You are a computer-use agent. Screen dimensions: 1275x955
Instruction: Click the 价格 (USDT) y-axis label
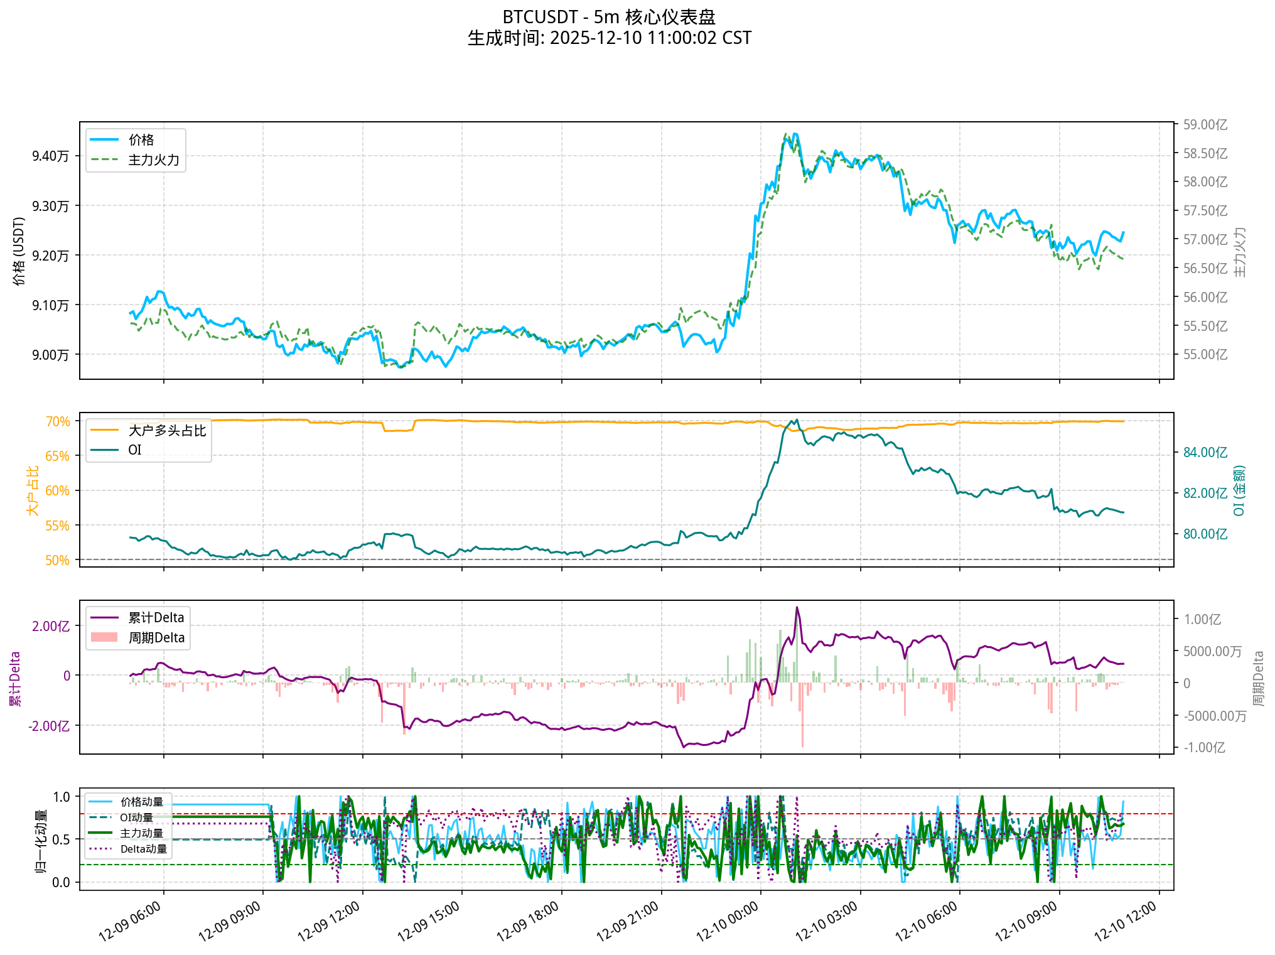click(19, 251)
